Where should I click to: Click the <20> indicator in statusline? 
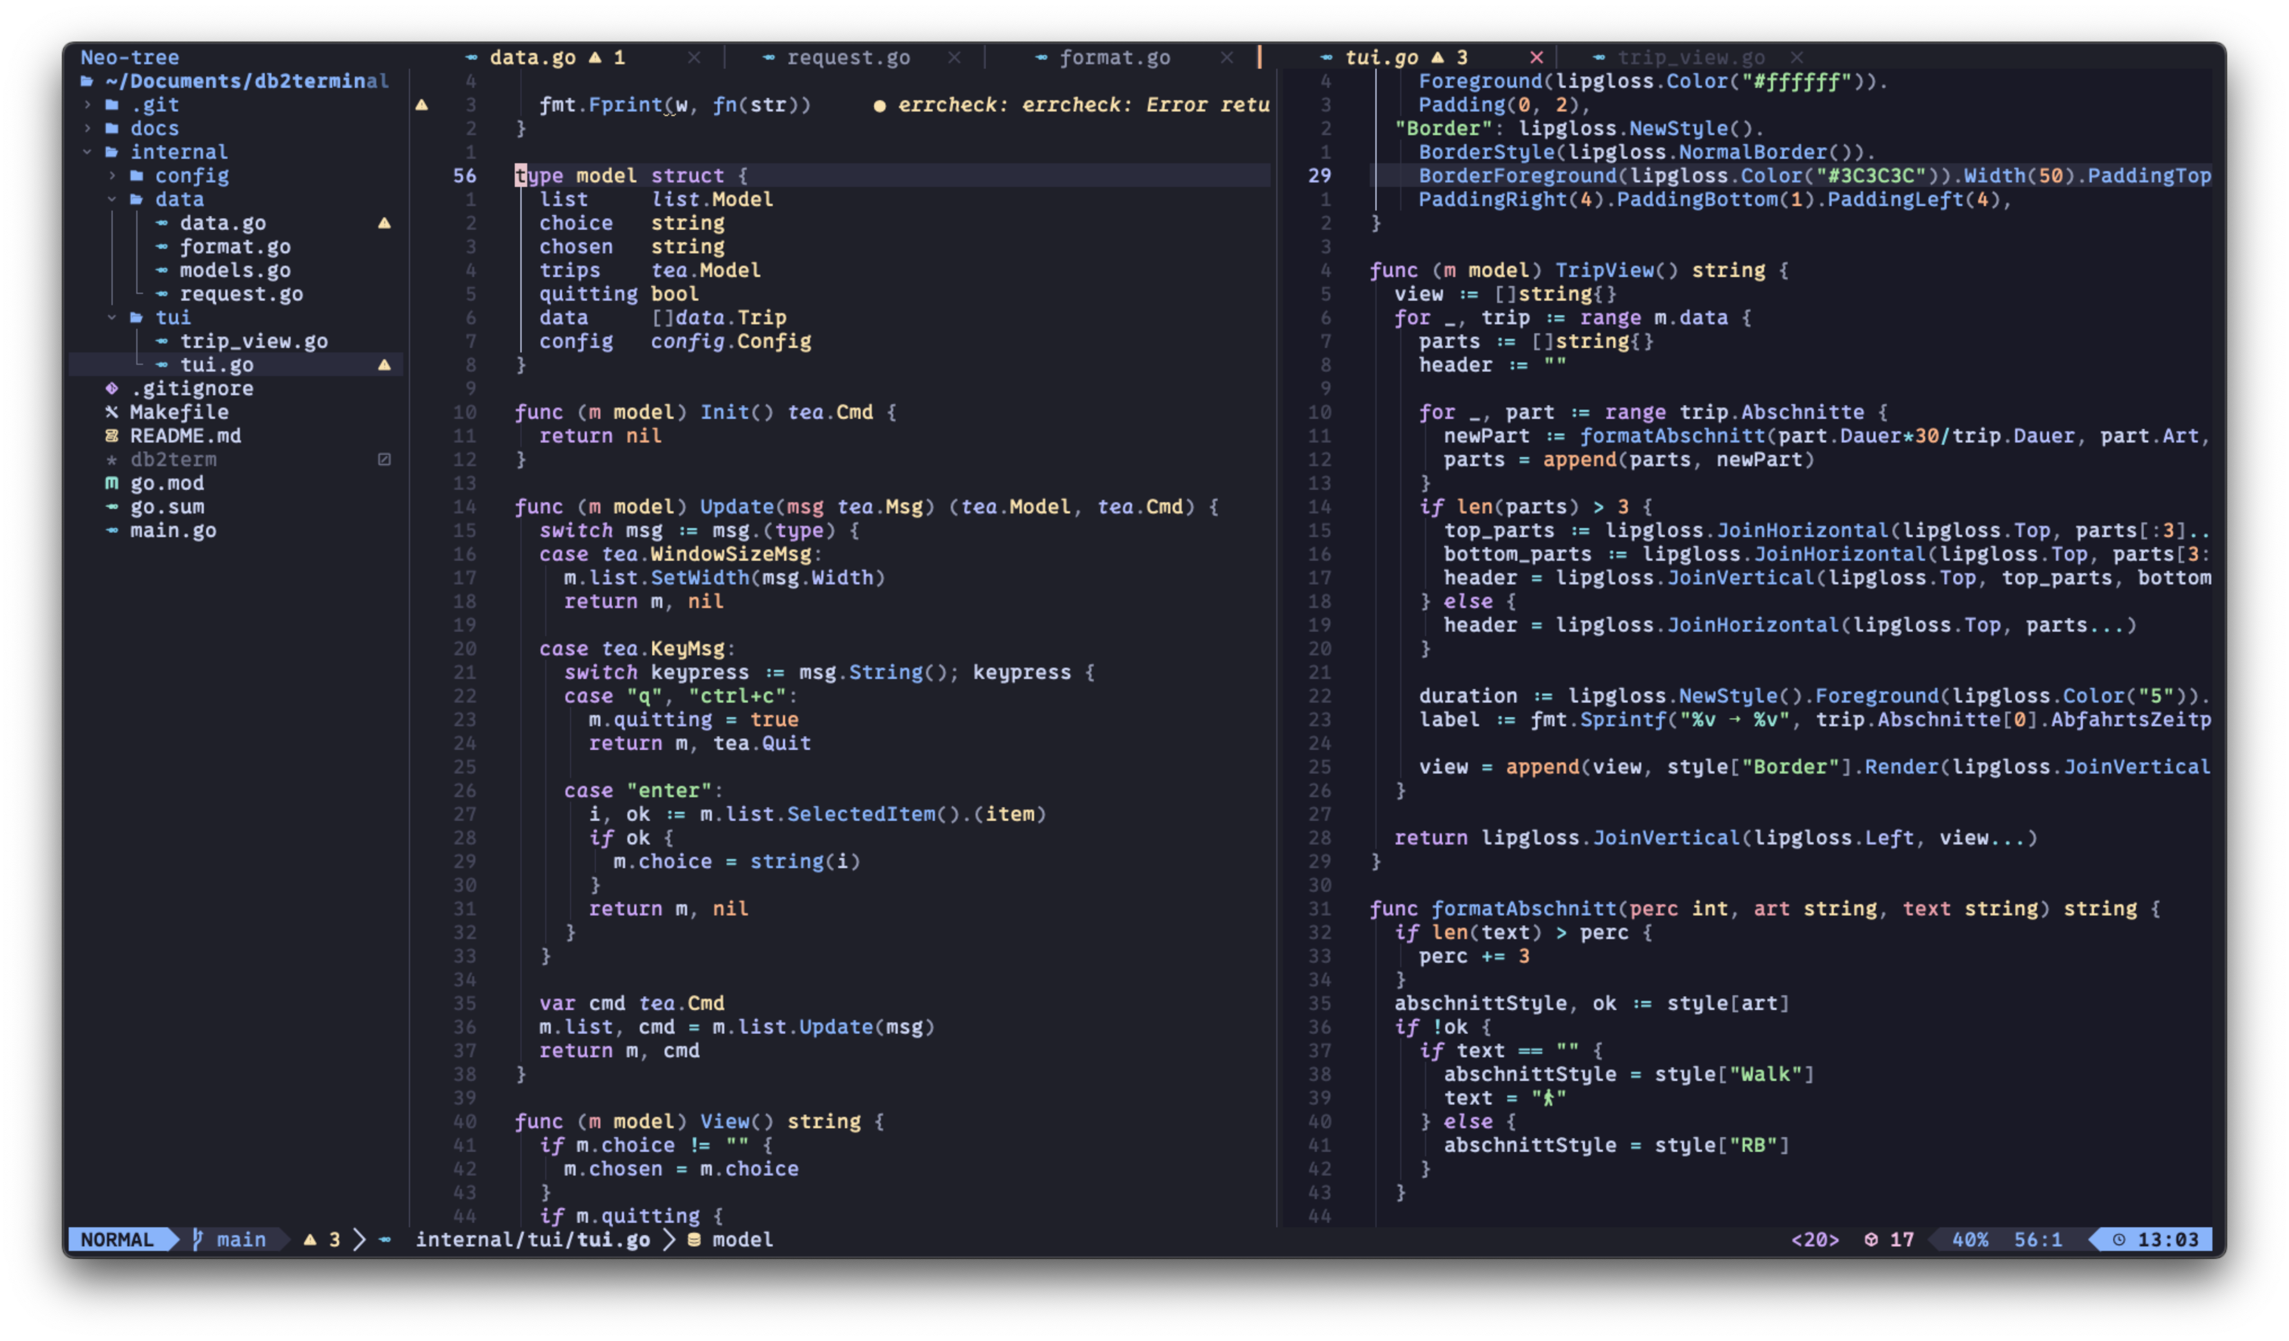1815,1240
